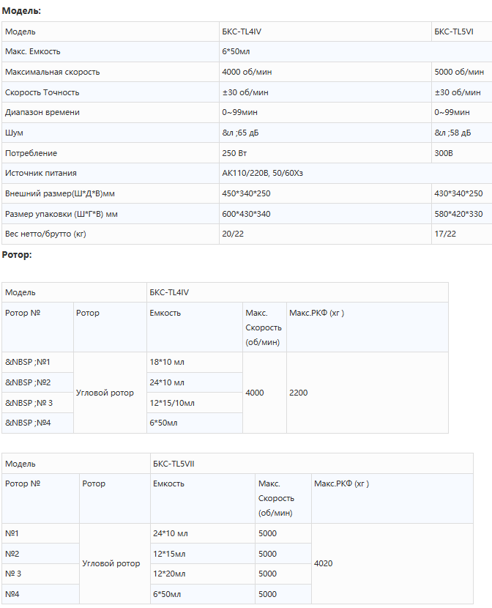This screenshot has height=608, width=492.
Task: Click the БКС-TL5VII model cell
Action: pyautogui.click(x=173, y=464)
